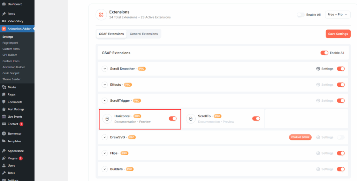Click the Horizontal extension mouse icon
The image size is (357, 181).
[107, 119]
